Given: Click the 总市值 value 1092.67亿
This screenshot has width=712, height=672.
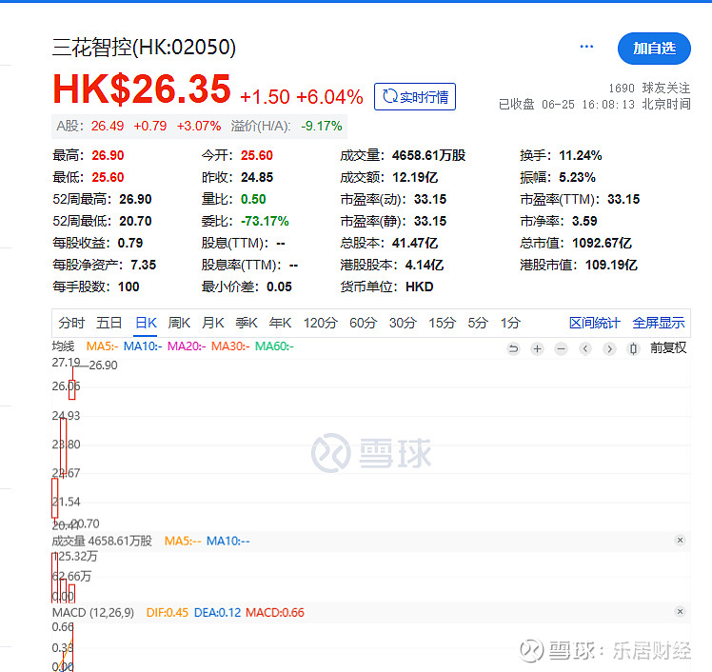Looking at the screenshot, I should [x=602, y=243].
